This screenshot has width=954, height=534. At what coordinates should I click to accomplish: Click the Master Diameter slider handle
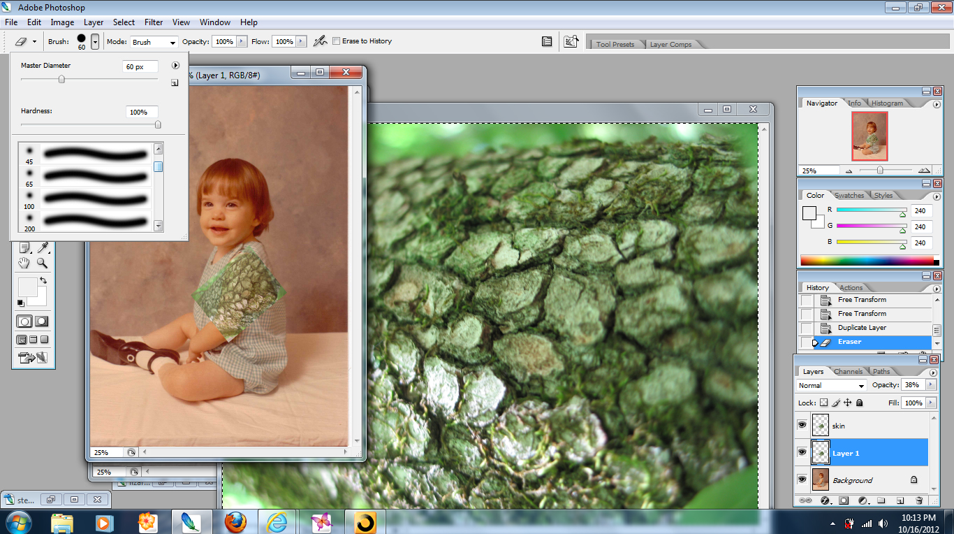(61, 80)
